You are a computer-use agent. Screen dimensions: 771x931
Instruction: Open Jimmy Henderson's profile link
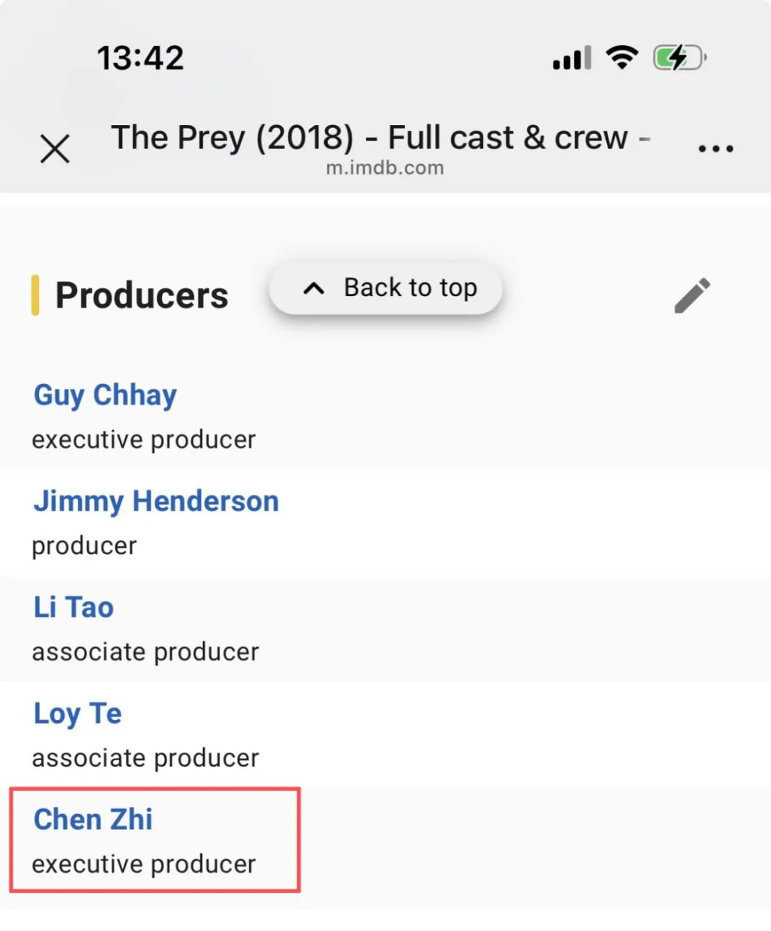[156, 501]
